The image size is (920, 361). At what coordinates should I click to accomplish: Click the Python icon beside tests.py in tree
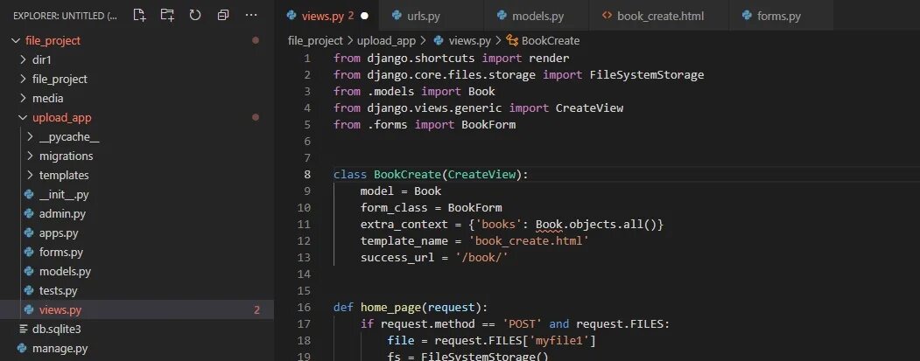click(x=29, y=291)
